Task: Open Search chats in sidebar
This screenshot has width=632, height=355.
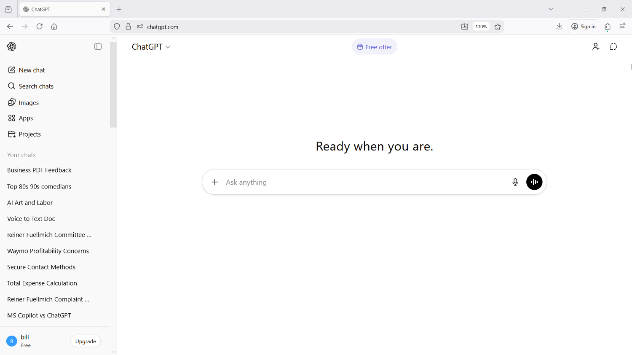Action: point(36,86)
